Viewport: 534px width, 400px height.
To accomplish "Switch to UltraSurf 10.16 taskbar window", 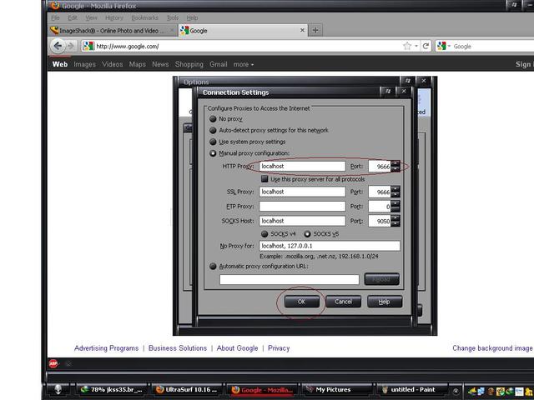I will (x=187, y=390).
